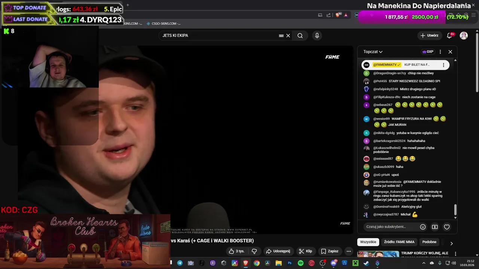Open new browser tab with plus icon
479x269 pixels.
point(128,5)
